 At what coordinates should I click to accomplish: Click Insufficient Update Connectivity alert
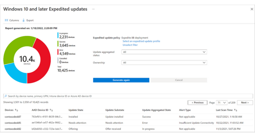tap(196, 123)
